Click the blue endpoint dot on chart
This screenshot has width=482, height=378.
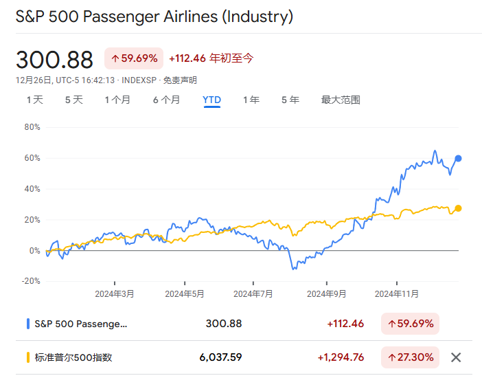(x=458, y=158)
